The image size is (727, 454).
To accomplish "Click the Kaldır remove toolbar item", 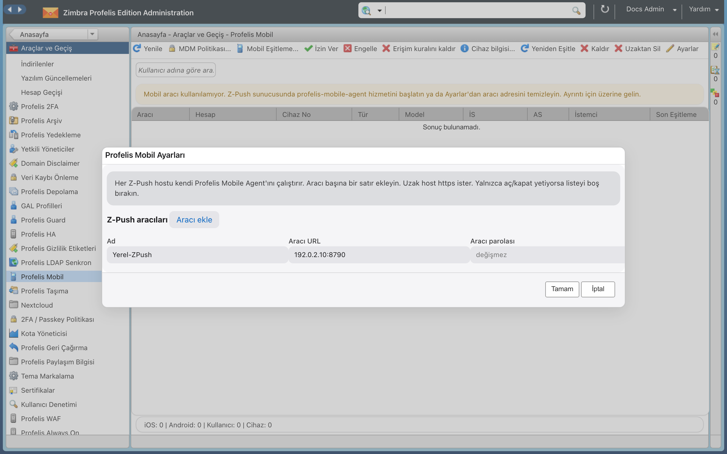I will pyautogui.click(x=595, y=49).
